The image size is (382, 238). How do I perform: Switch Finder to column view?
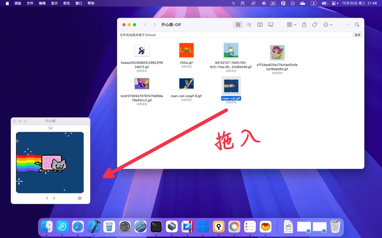tap(260, 25)
